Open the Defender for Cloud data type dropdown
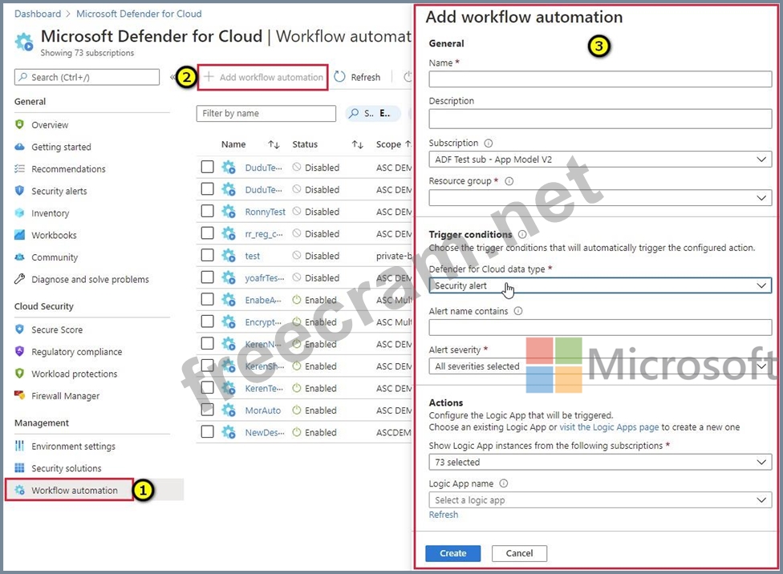783x574 pixels. coord(600,285)
